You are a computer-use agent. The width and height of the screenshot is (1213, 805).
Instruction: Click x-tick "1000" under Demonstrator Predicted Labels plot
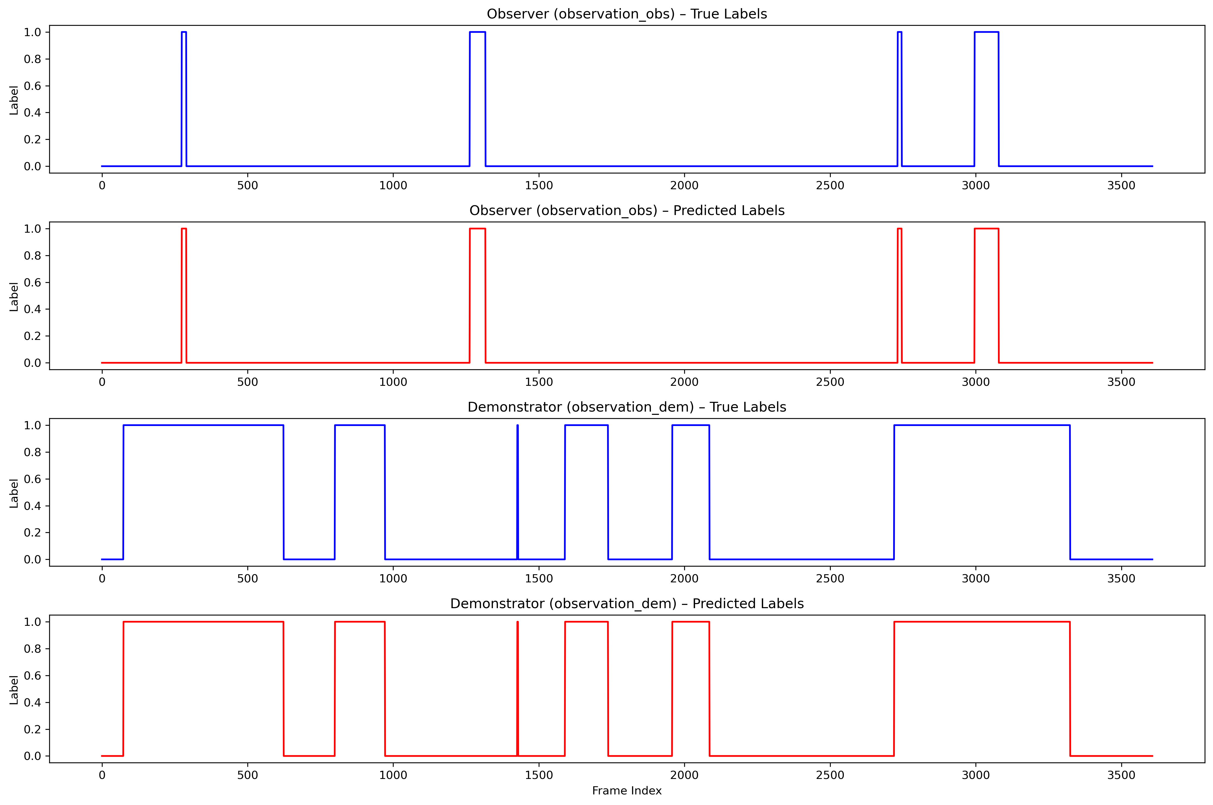[x=393, y=775]
